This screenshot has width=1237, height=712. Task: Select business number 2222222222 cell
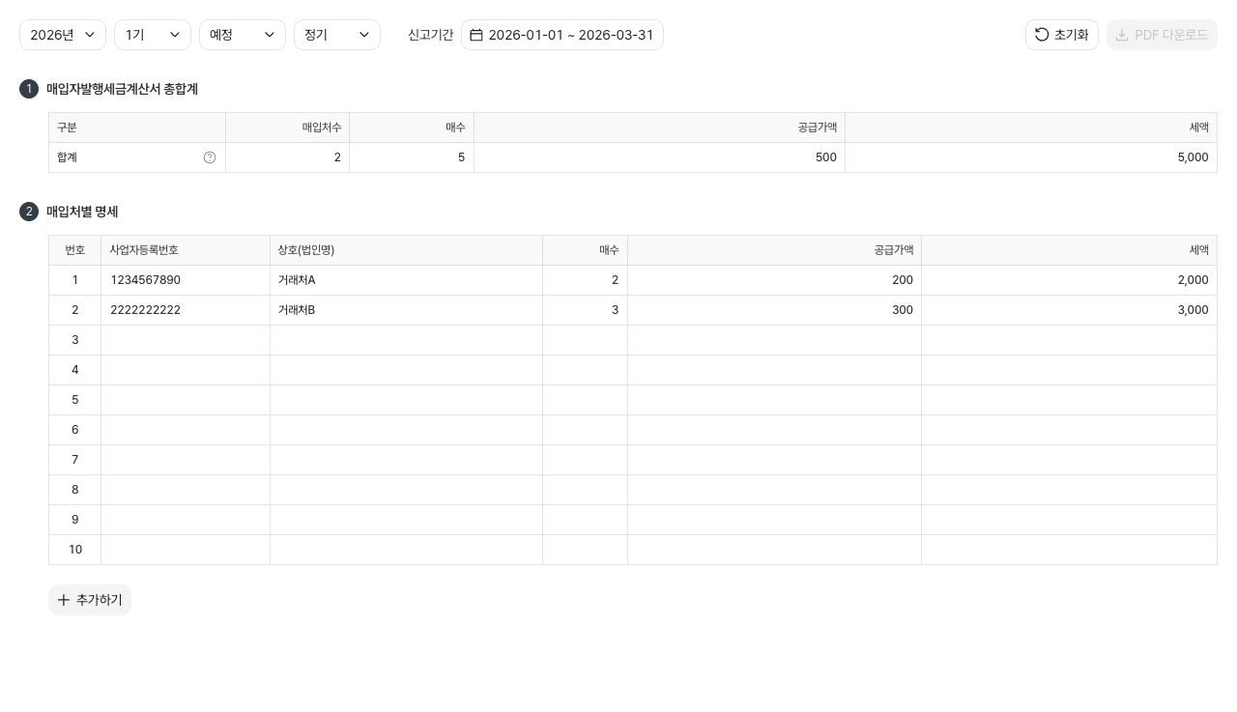pos(186,310)
